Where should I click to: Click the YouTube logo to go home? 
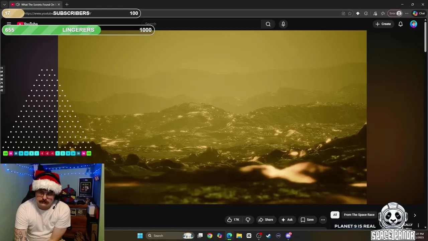coord(27,24)
